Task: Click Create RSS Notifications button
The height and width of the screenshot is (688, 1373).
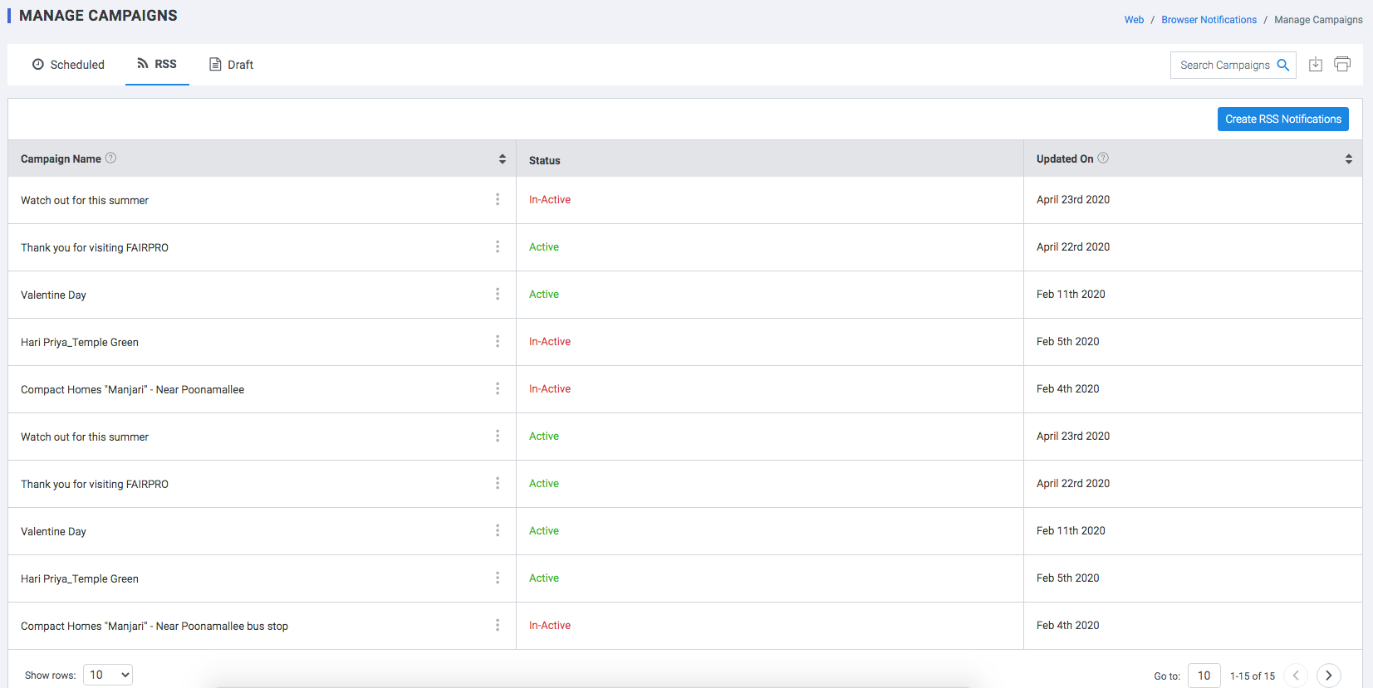Action: click(1283, 119)
